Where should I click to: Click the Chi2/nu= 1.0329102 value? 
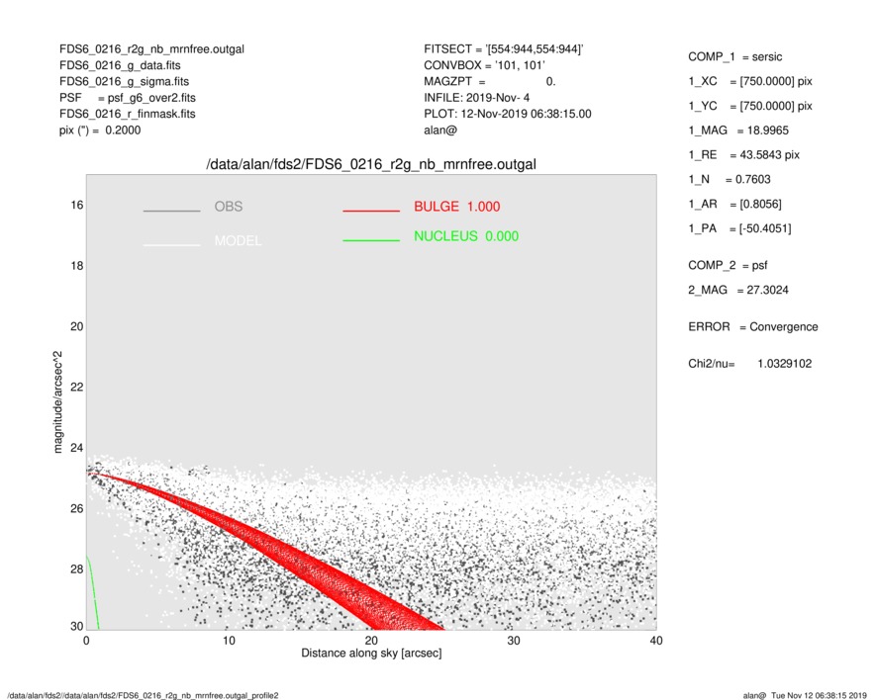750,364
